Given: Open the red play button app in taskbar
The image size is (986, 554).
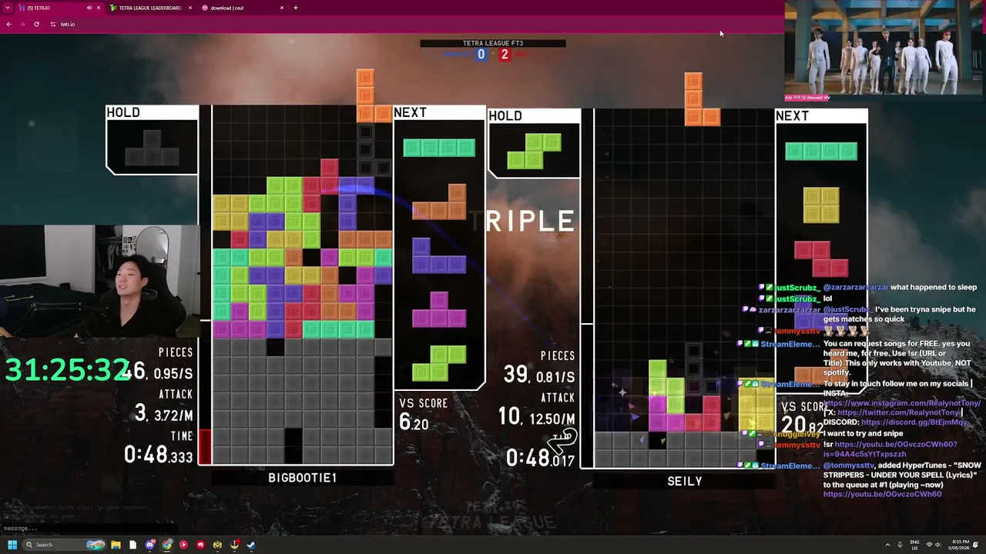Looking at the screenshot, I should pyautogui.click(x=183, y=545).
